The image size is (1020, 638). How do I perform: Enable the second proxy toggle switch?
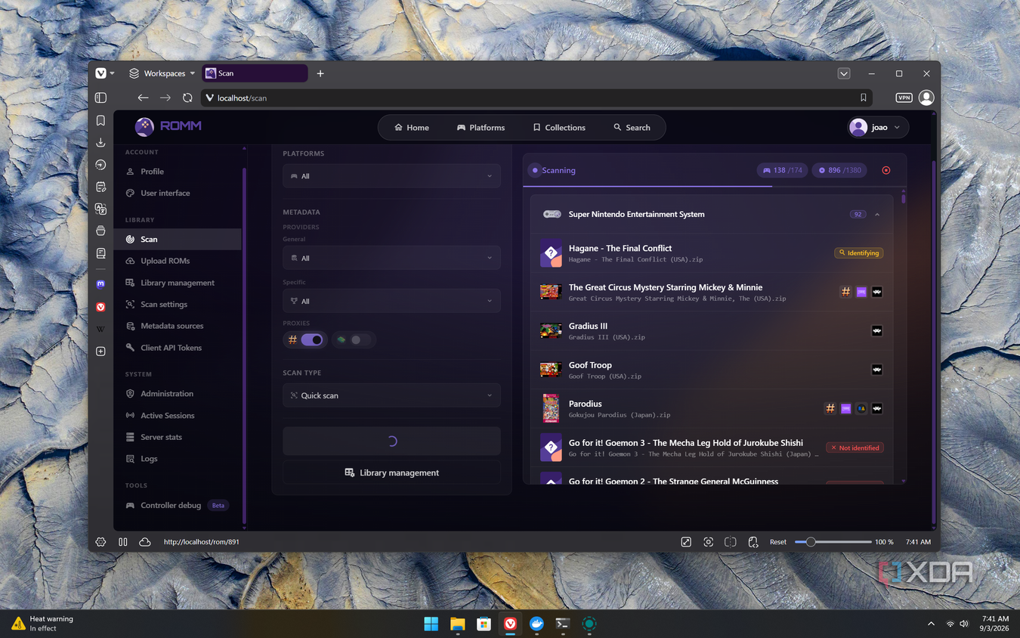pyautogui.click(x=360, y=339)
